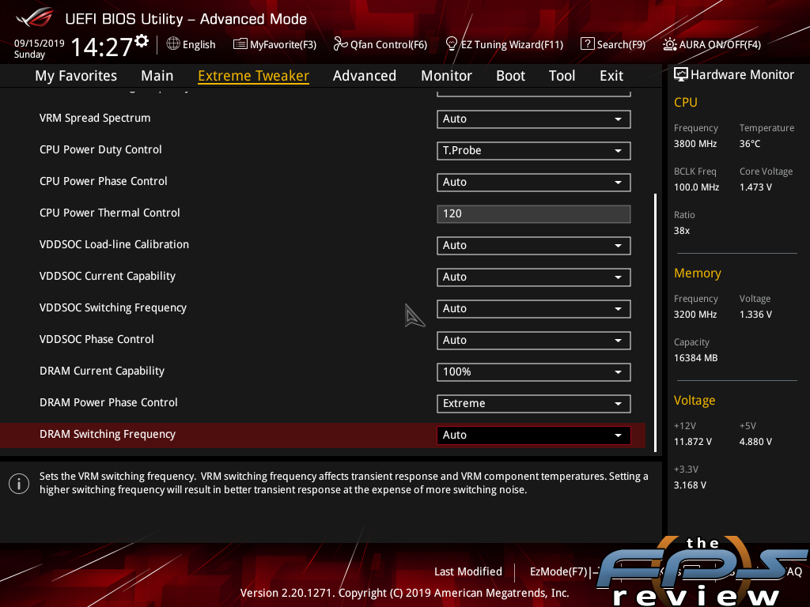Switch to the Main tab
This screenshot has height=607, width=810.
pos(157,76)
